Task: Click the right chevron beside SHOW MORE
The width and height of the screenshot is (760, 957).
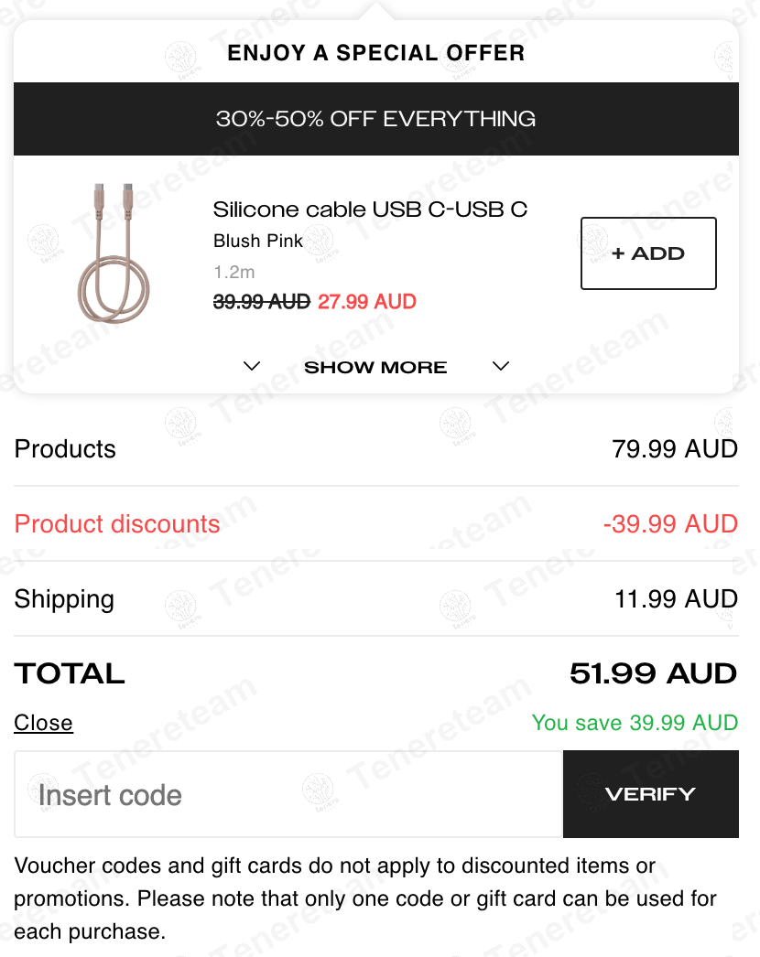Action: tap(500, 367)
